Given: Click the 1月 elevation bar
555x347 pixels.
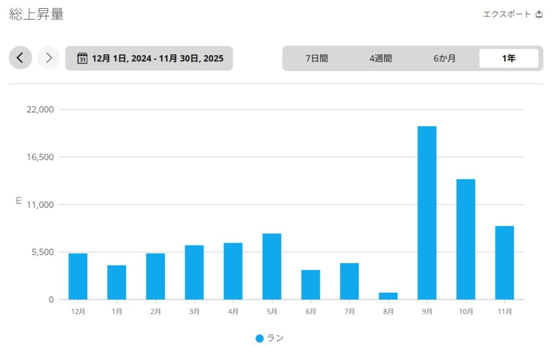Looking at the screenshot, I should (117, 282).
